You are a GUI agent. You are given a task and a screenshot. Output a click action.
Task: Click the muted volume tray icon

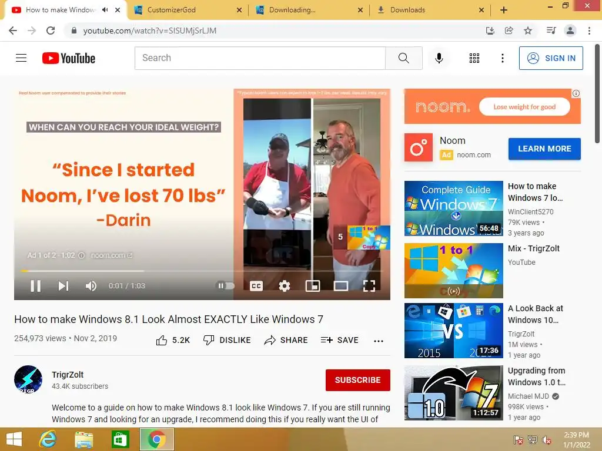coord(547,440)
